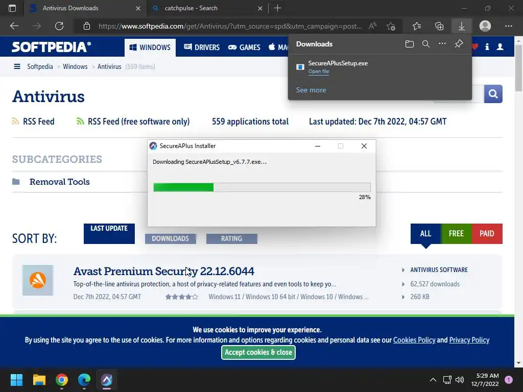Open Softpedia user account icon
Screen dimensions: 523x392
[x=500, y=47]
